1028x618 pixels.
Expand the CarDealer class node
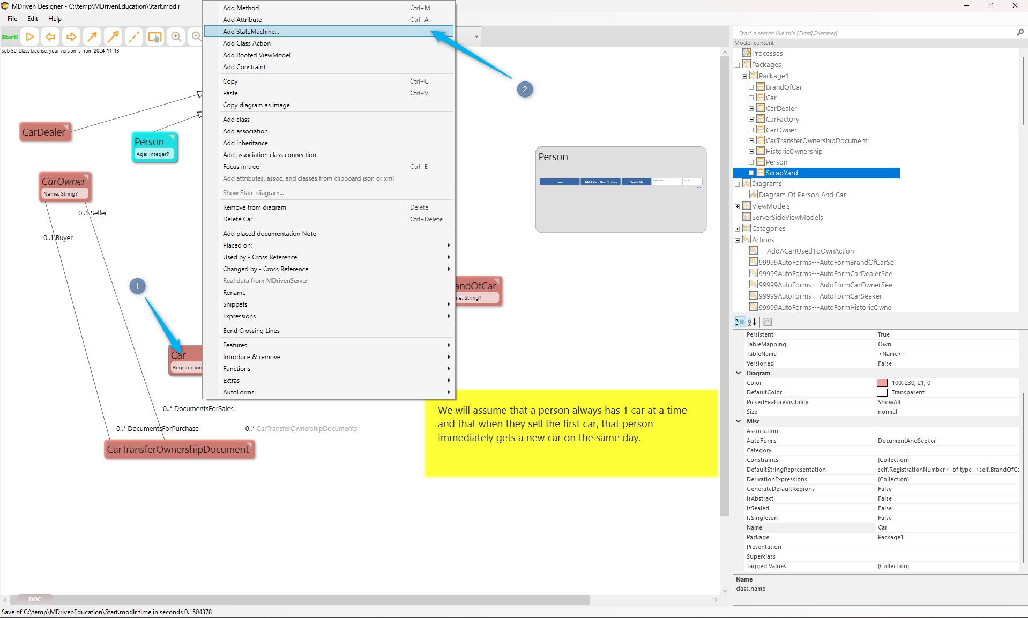click(751, 109)
